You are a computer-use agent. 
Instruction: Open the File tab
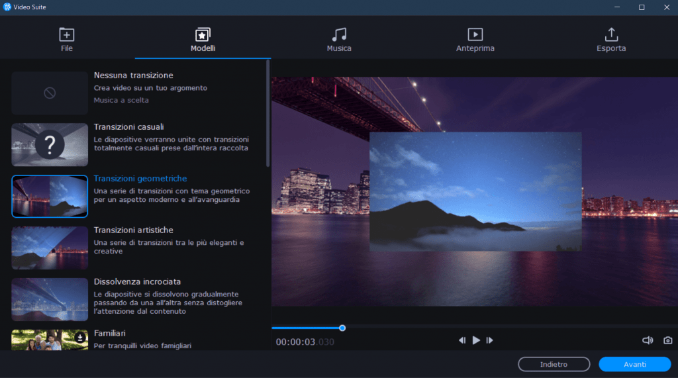pyautogui.click(x=67, y=39)
